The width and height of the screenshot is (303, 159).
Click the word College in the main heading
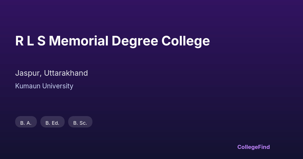point(186,41)
